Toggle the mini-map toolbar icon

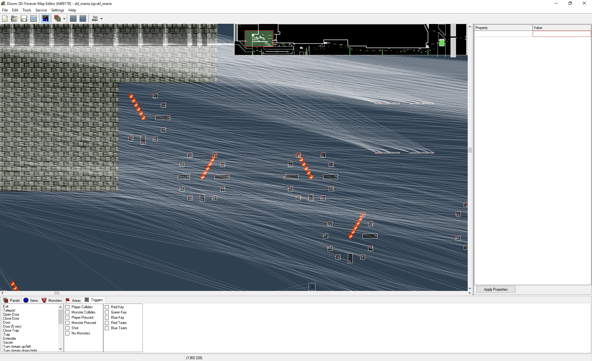45,19
